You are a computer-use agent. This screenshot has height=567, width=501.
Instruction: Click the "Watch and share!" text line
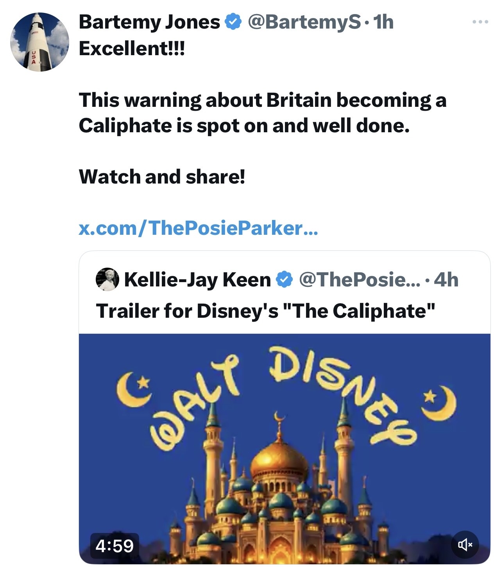point(162,176)
